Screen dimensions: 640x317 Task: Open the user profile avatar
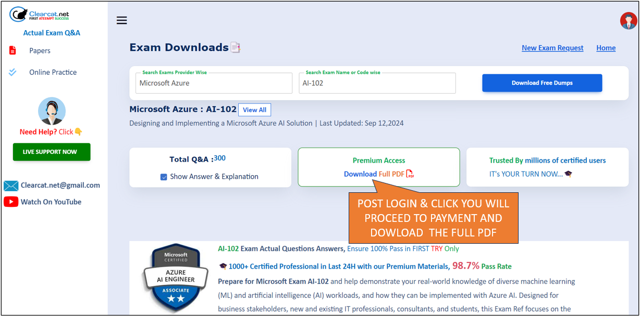coord(629,21)
